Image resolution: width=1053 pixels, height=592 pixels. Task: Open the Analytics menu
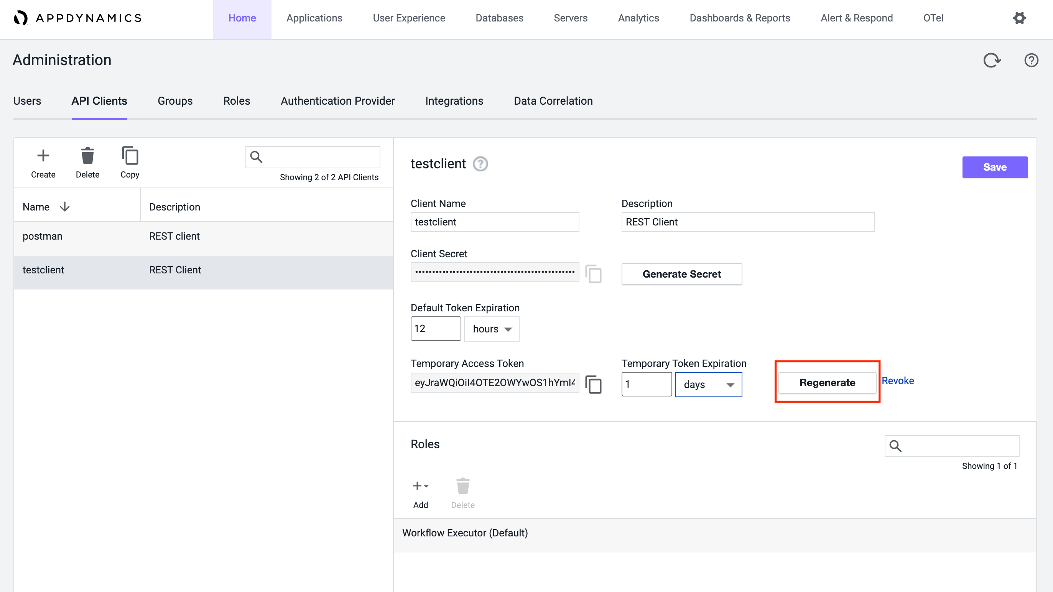[638, 18]
